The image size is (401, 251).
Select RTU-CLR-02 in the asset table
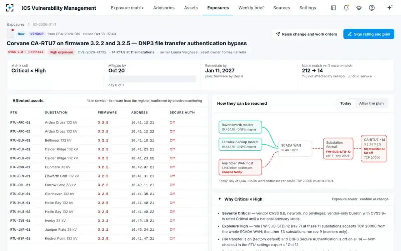(108, 158)
